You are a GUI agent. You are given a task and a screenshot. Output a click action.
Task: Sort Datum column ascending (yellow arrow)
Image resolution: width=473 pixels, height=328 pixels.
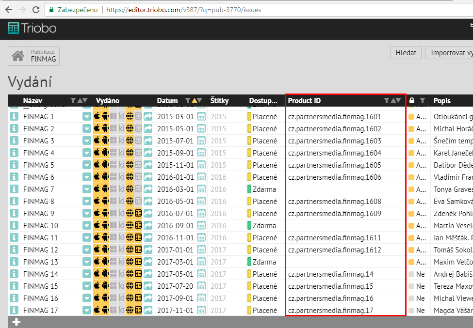click(194, 100)
